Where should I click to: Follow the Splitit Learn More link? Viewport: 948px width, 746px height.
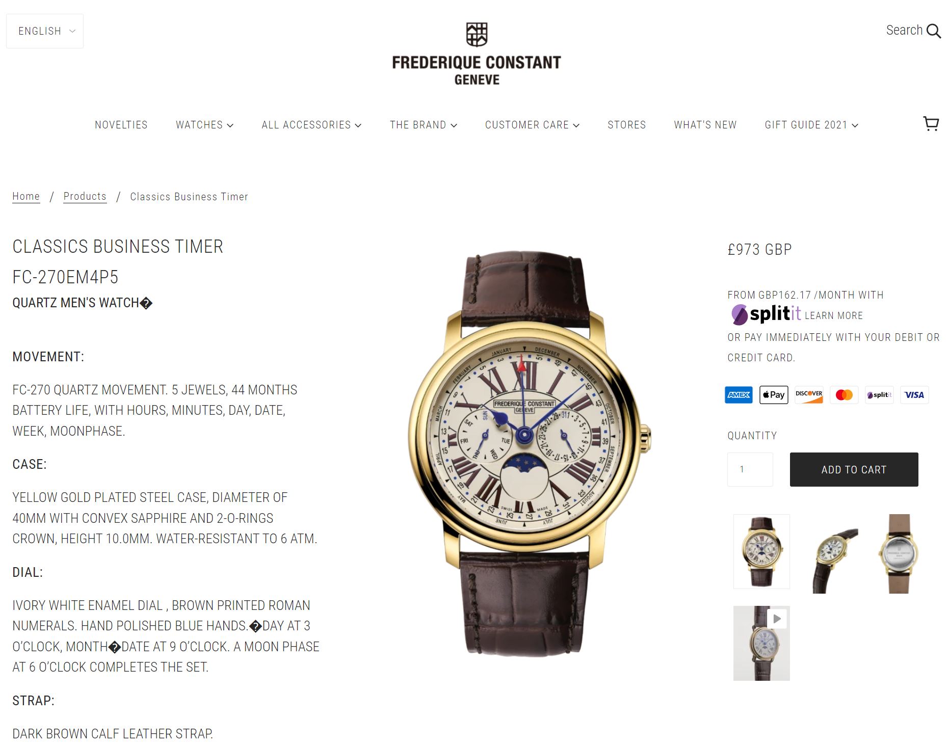[x=833, y=315]
